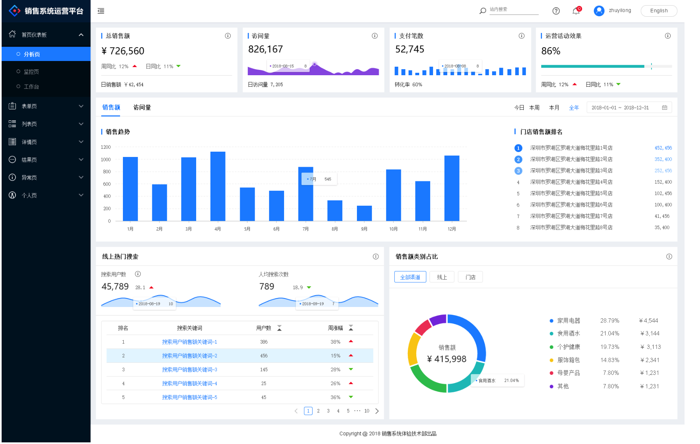This screenshot has width=700, height=444.
Task: Click info icon on 线上热门搜索 panel
Action: coord(376,257)
